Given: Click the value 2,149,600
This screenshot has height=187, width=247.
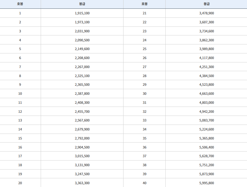Looking at the screenshot, I should pos(82,49).
